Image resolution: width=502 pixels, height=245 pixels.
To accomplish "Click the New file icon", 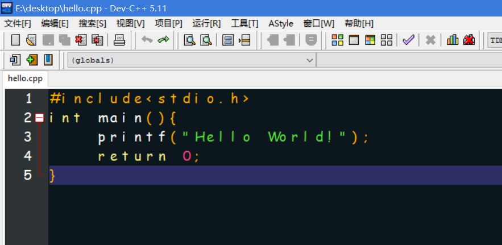I will pyautogui.click(x=15, y=40).
